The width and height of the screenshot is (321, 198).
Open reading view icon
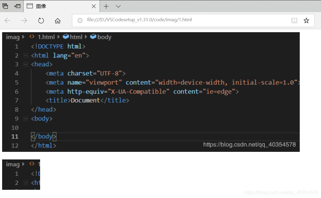(294, 20)
